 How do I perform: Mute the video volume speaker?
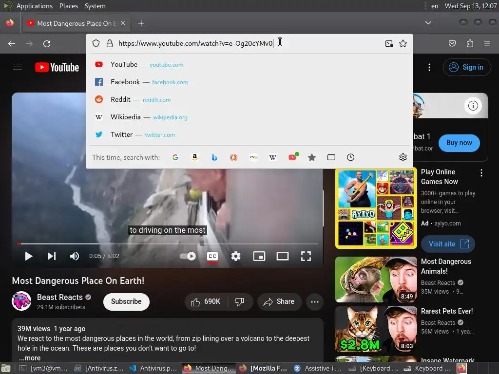tap(75, 256)
